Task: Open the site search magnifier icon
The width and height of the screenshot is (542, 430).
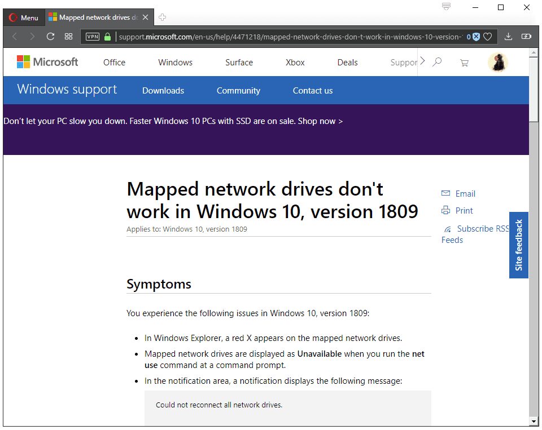Action: [x=437, y=62]
